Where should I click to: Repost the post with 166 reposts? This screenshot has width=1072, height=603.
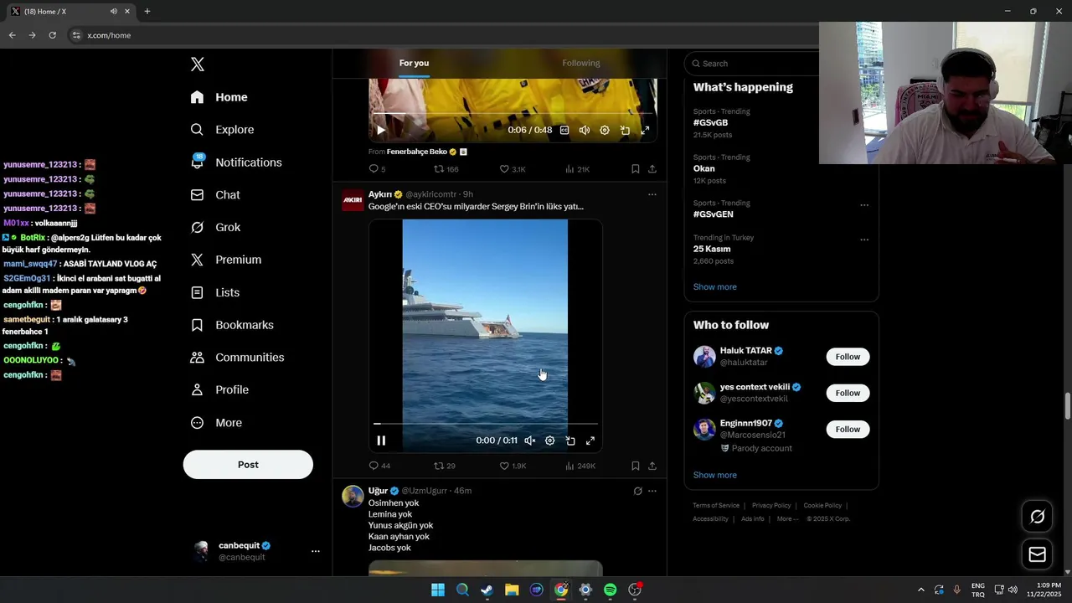point(446,169)
